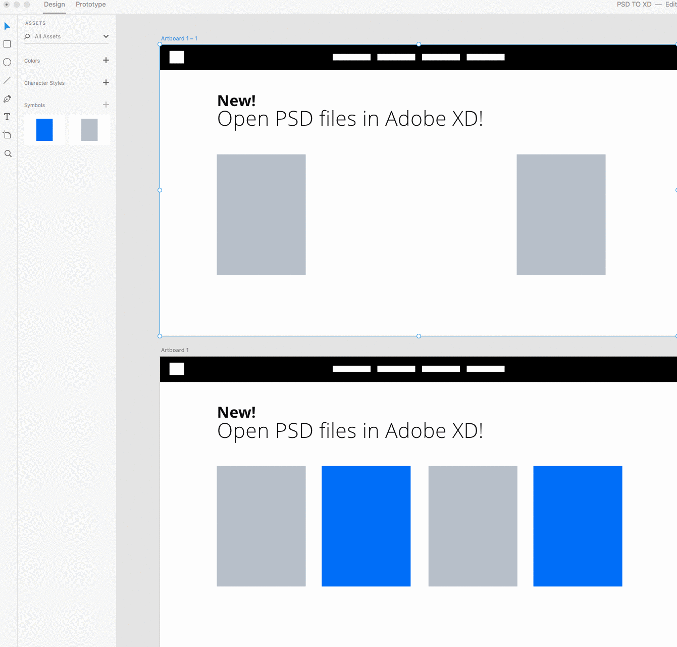Select the Line tool
The image size is (677, 647).
tap(7, 80)
